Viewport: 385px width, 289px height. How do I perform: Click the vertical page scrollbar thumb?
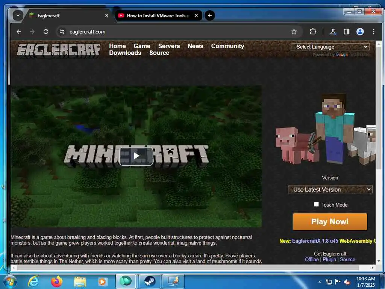[379, 108]
